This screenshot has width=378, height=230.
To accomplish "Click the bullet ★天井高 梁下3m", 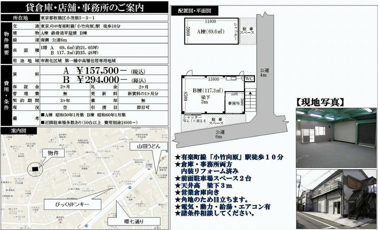I will [x=203, y=186].
